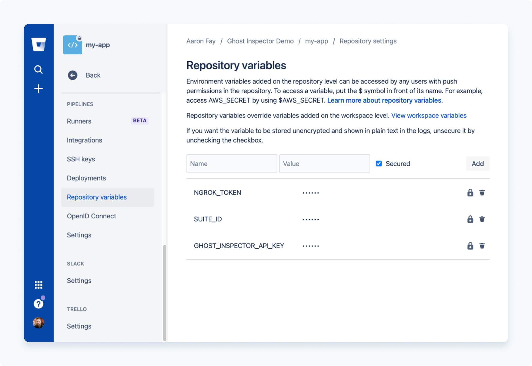Click inside the Name input field
The height and width of the screenshot is (366, 532).
232,163
